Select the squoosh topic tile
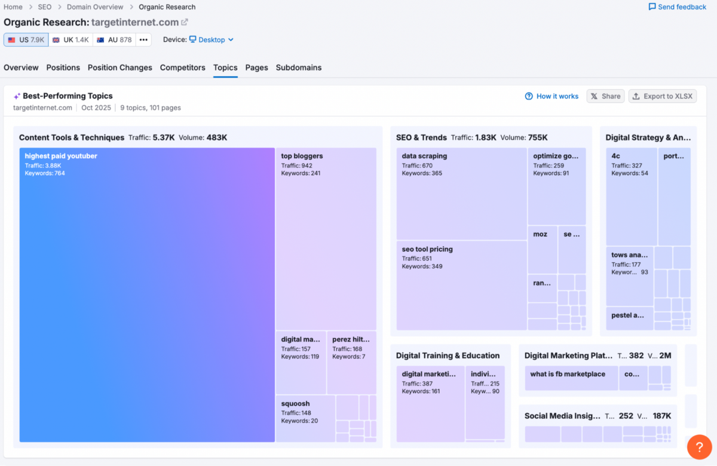The image size is (717, 466). pos(305,418)
